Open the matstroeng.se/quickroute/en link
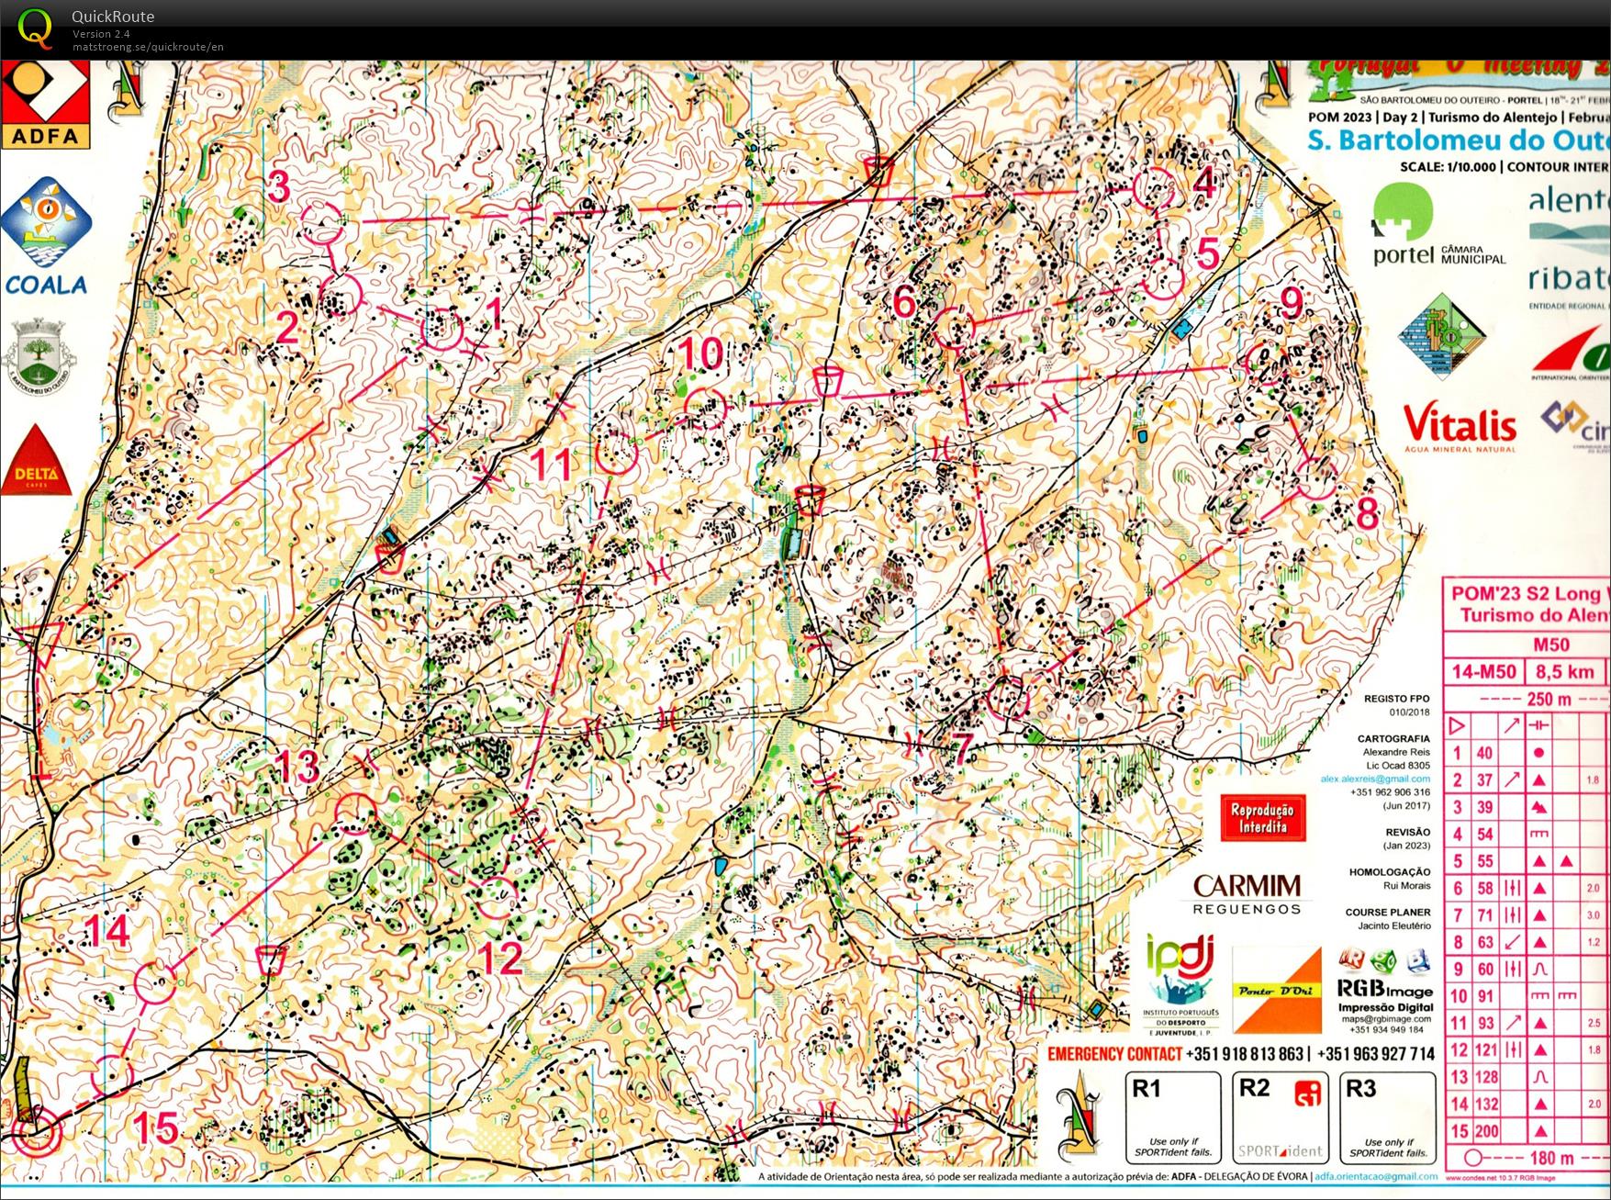 click(148, 47)
